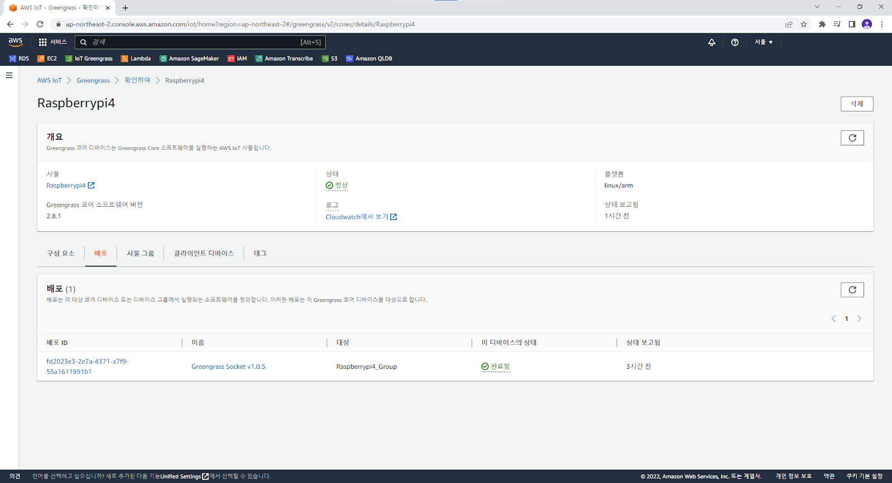Open Greengrass Socket v1.0.5 deployment
The image size is (892, 483).
pos(229,367)
